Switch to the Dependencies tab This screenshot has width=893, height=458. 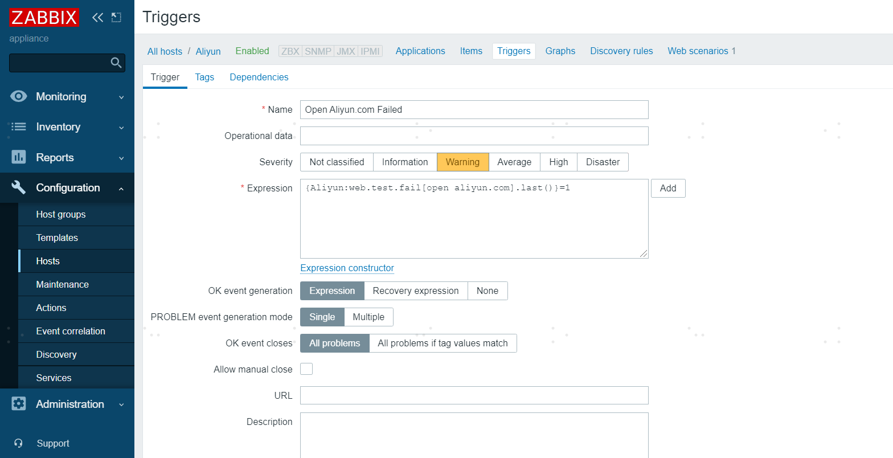[259, 77]
